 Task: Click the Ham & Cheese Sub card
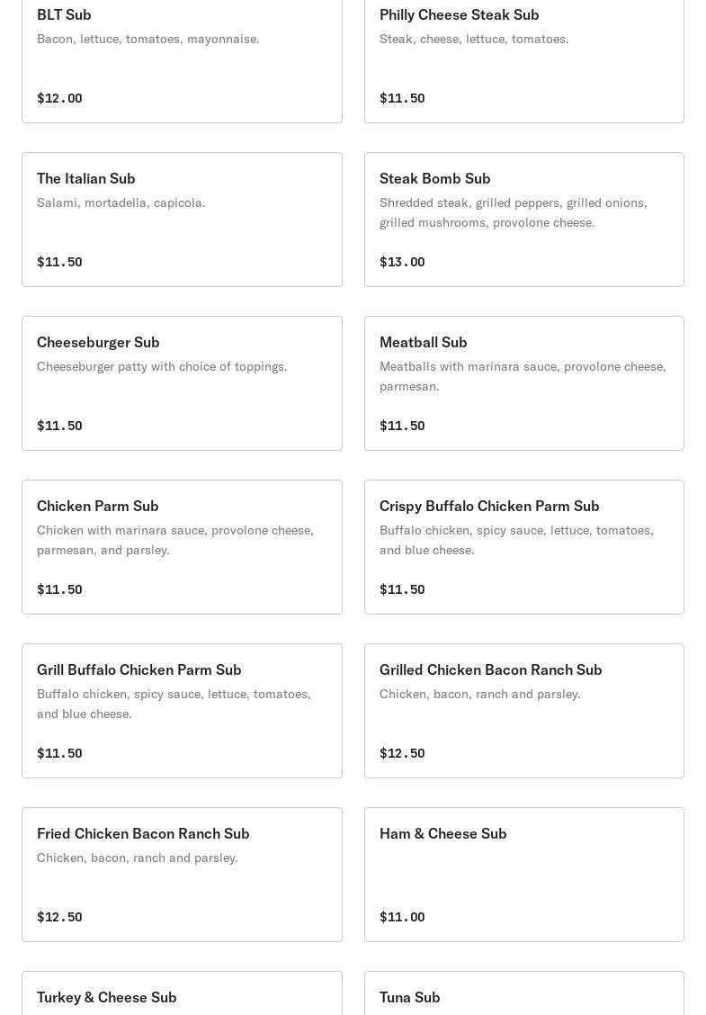coord(524,875)
